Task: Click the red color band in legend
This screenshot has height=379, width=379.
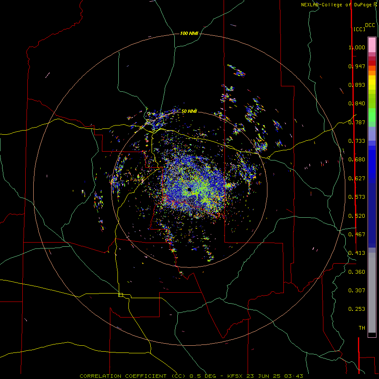Action: click(372, 63)
